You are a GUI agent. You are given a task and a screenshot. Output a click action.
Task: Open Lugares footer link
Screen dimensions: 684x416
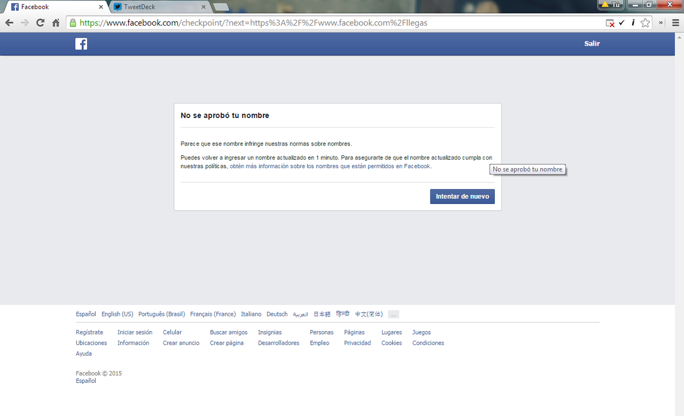click(x=392, y=332)
